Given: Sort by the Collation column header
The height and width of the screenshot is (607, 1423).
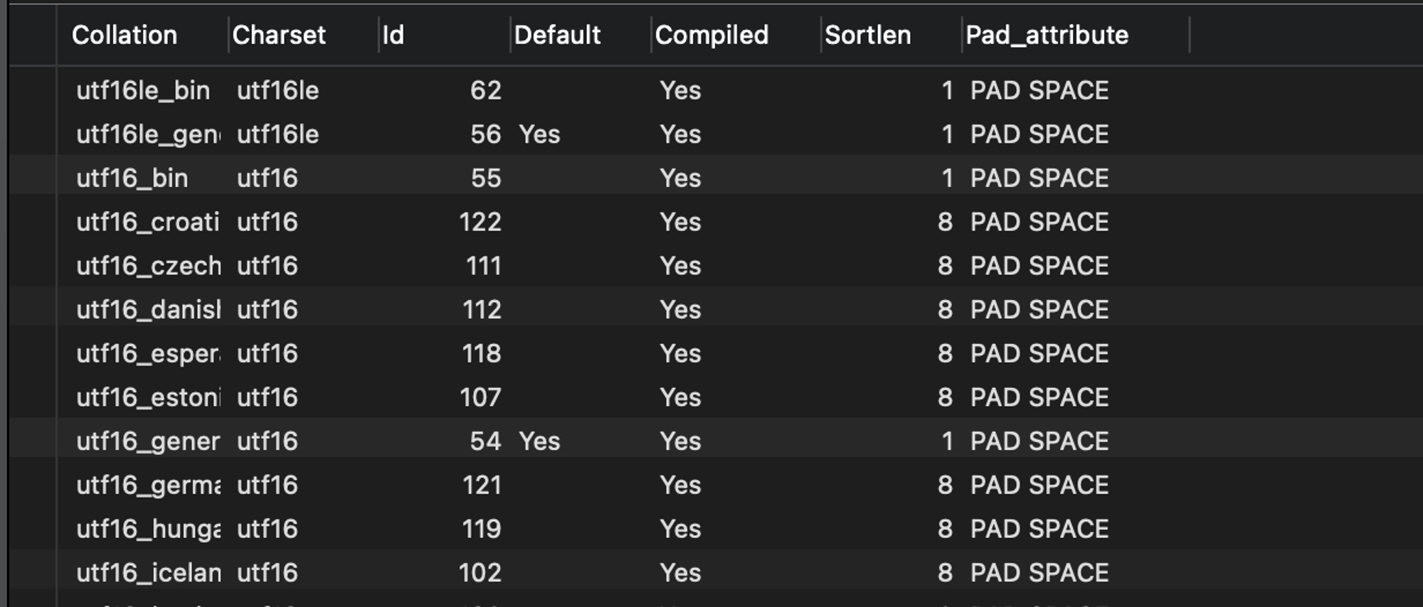Looking at the screenshot, I should (125, 35).
